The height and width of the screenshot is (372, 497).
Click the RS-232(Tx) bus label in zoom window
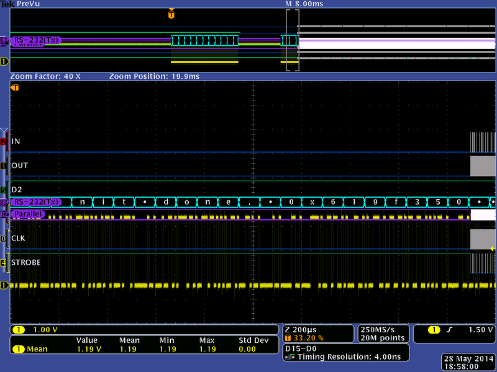tap(36, 202)
